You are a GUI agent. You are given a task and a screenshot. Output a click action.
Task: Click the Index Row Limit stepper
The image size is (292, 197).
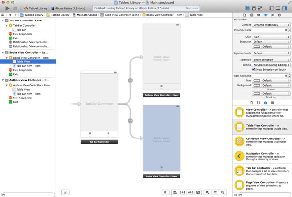coord(289,76)
